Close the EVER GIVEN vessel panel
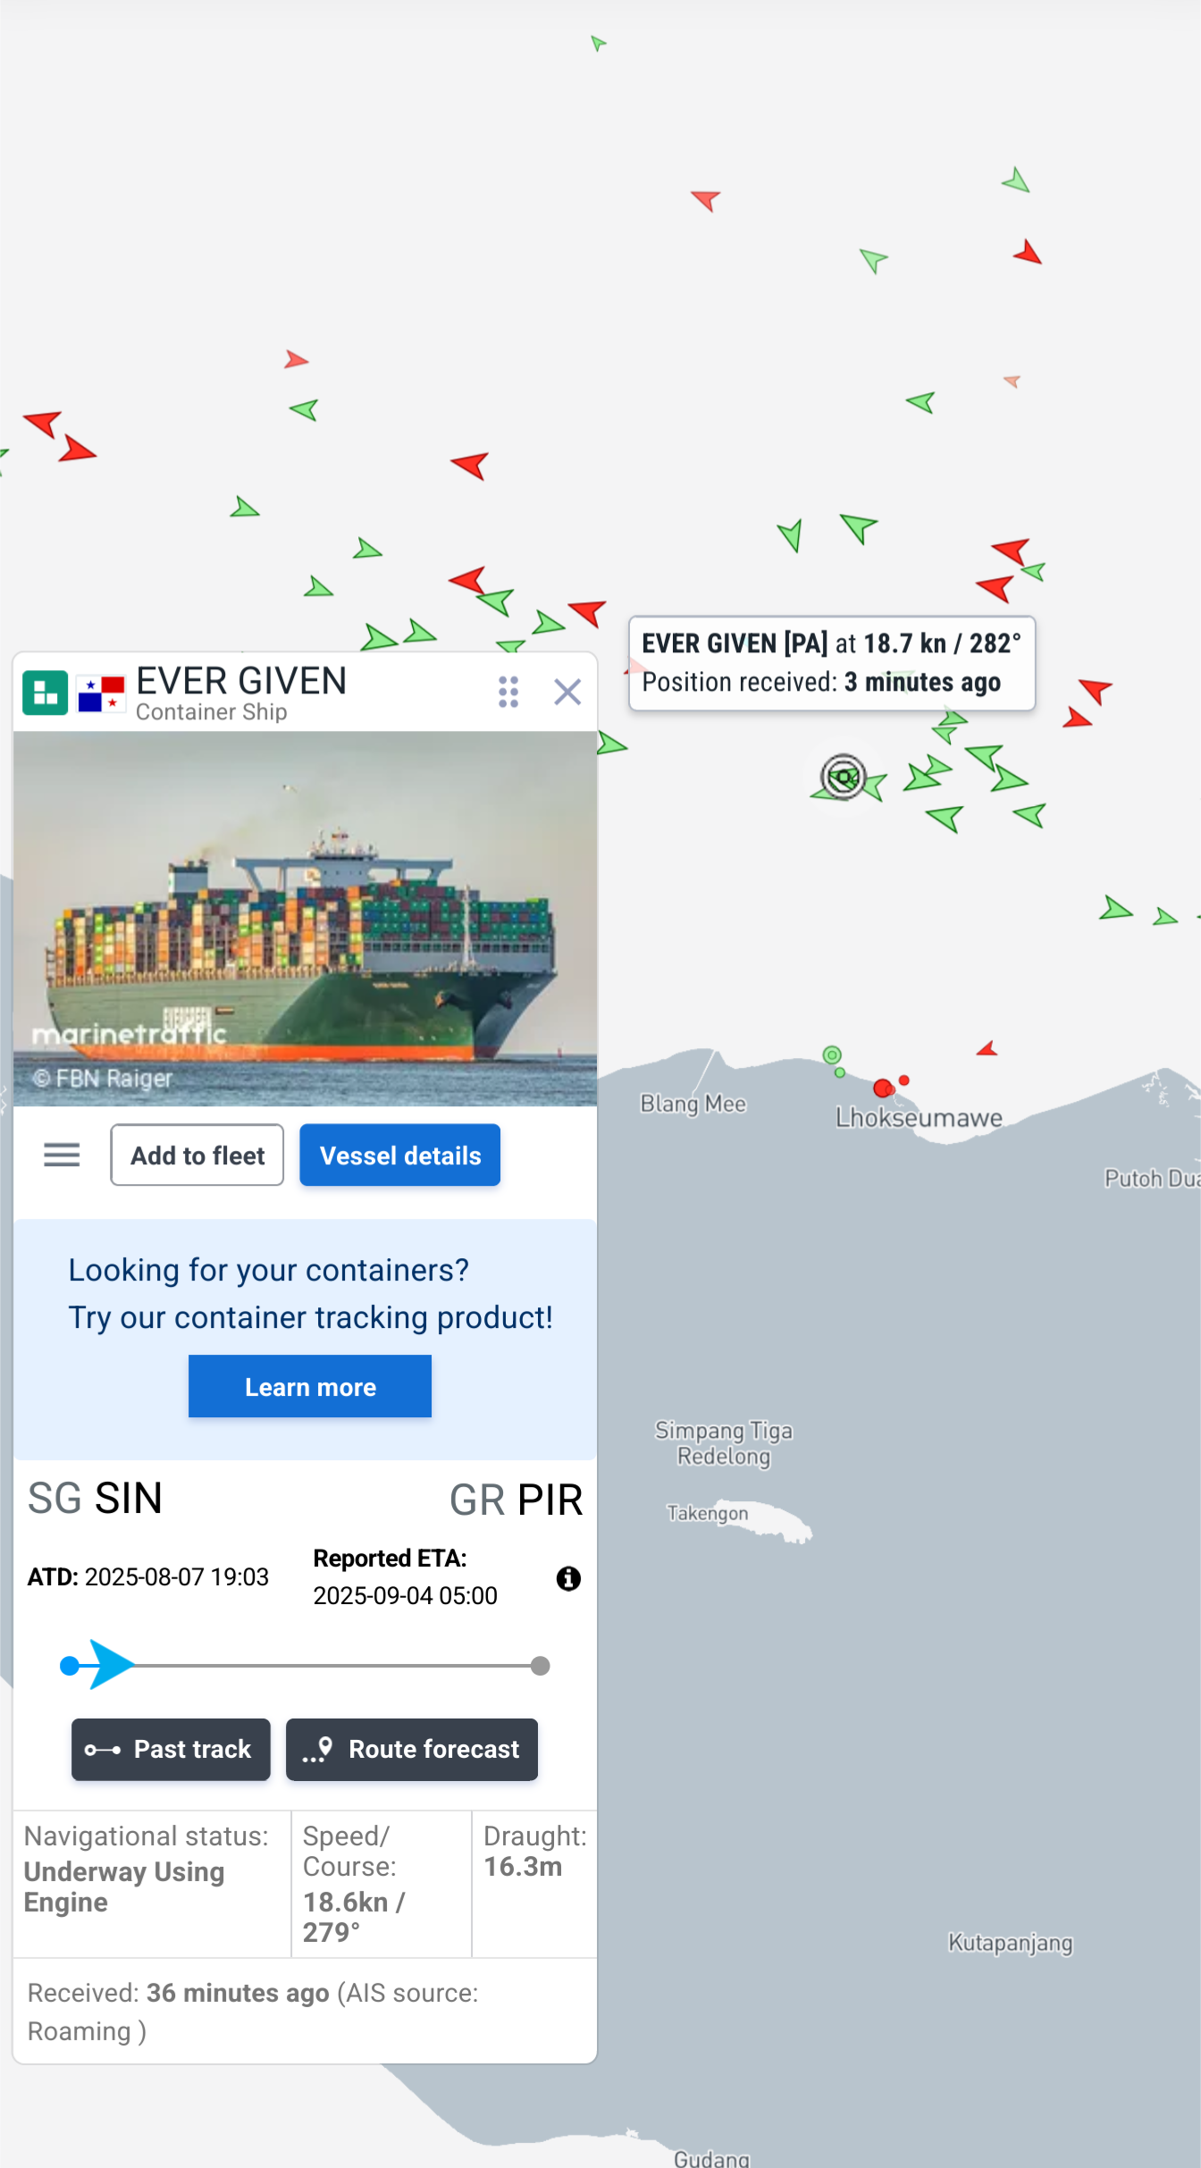Screen dimensions: 1201x2168 point(567,692)
